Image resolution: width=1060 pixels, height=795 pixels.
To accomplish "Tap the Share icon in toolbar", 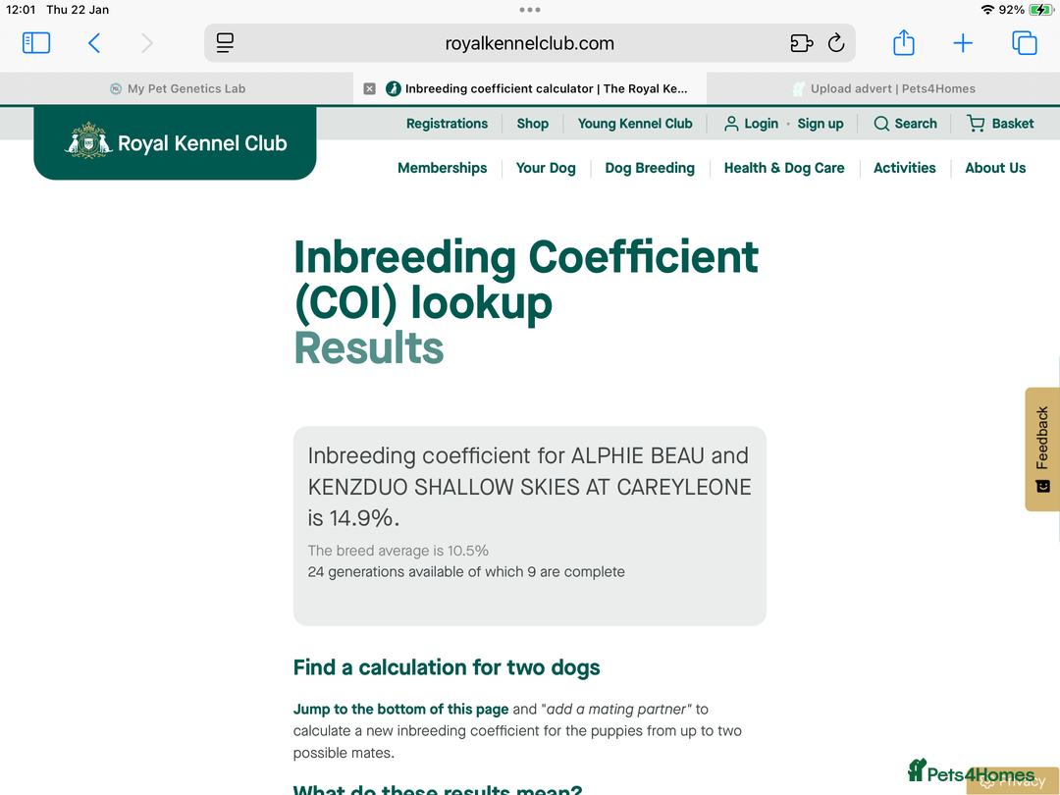I will click(x=904, y=43).
